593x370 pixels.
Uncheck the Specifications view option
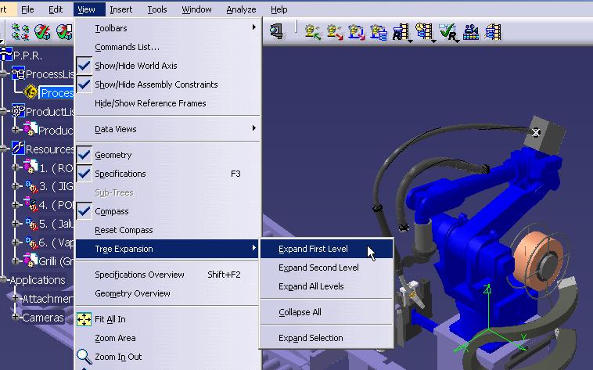(84, 174)
